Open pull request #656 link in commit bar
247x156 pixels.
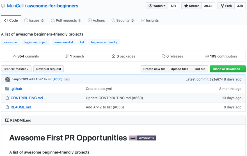[58, 79]
